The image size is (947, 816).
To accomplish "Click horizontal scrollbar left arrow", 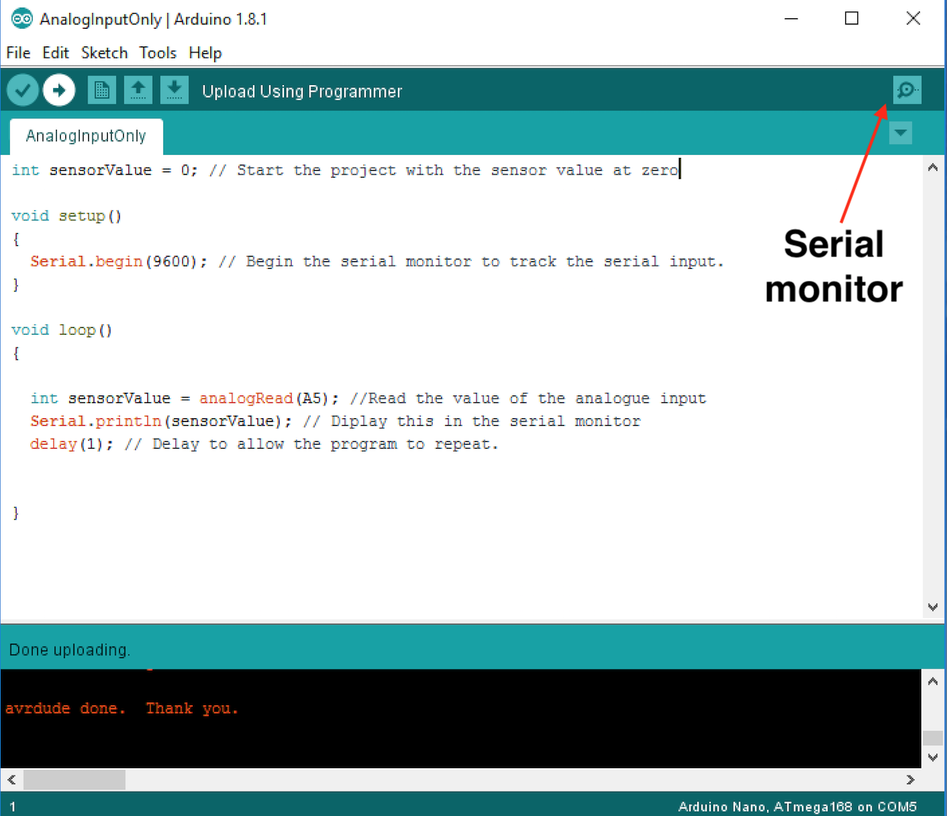I will [x=11, y=780].
